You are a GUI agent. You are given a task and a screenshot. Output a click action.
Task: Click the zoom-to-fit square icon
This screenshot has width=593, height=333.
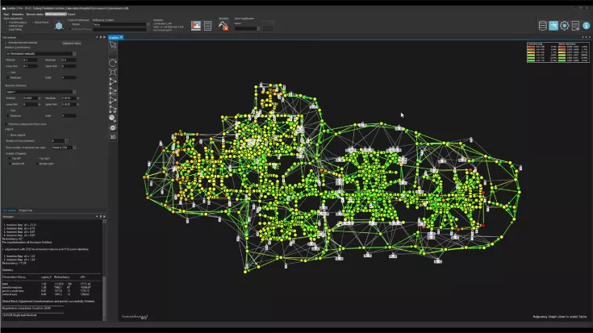tap(113, 73)
